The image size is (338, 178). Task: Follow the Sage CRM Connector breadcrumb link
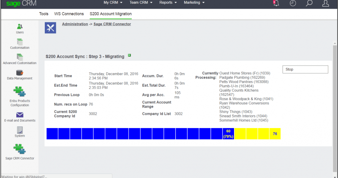[112, 24]
